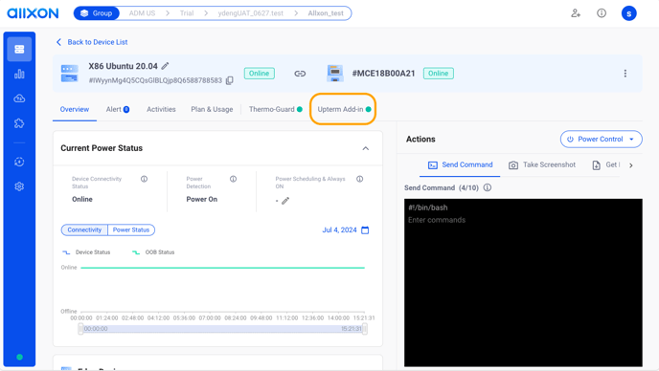
Task: Switch to the Thermo-Guard tab
Action: click(276, 110)
